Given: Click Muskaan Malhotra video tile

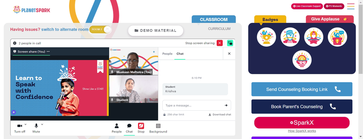Looking at the screenshot, I should coord(134,61).
